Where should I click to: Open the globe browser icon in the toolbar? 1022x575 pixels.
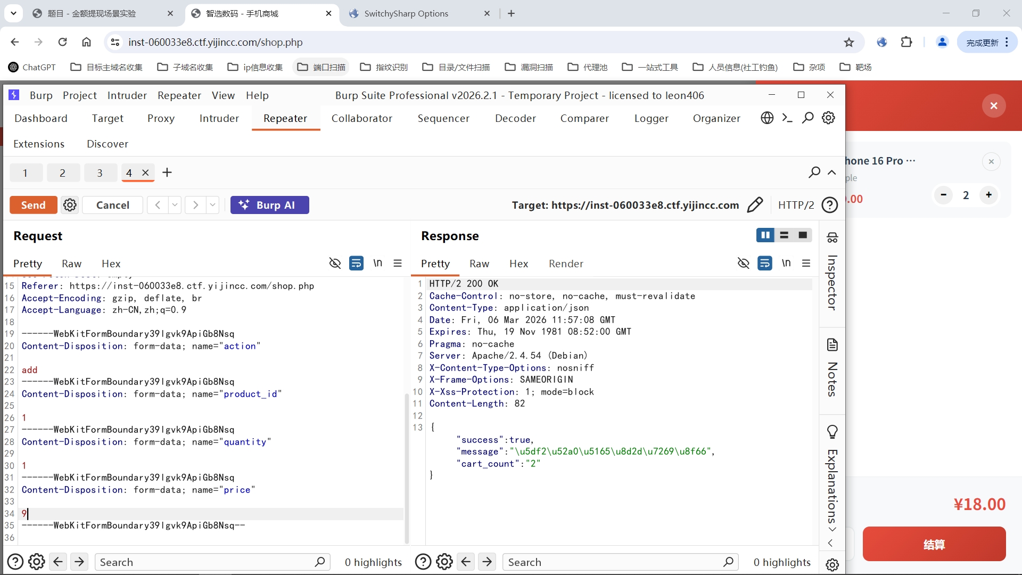(x=767, y=118)
